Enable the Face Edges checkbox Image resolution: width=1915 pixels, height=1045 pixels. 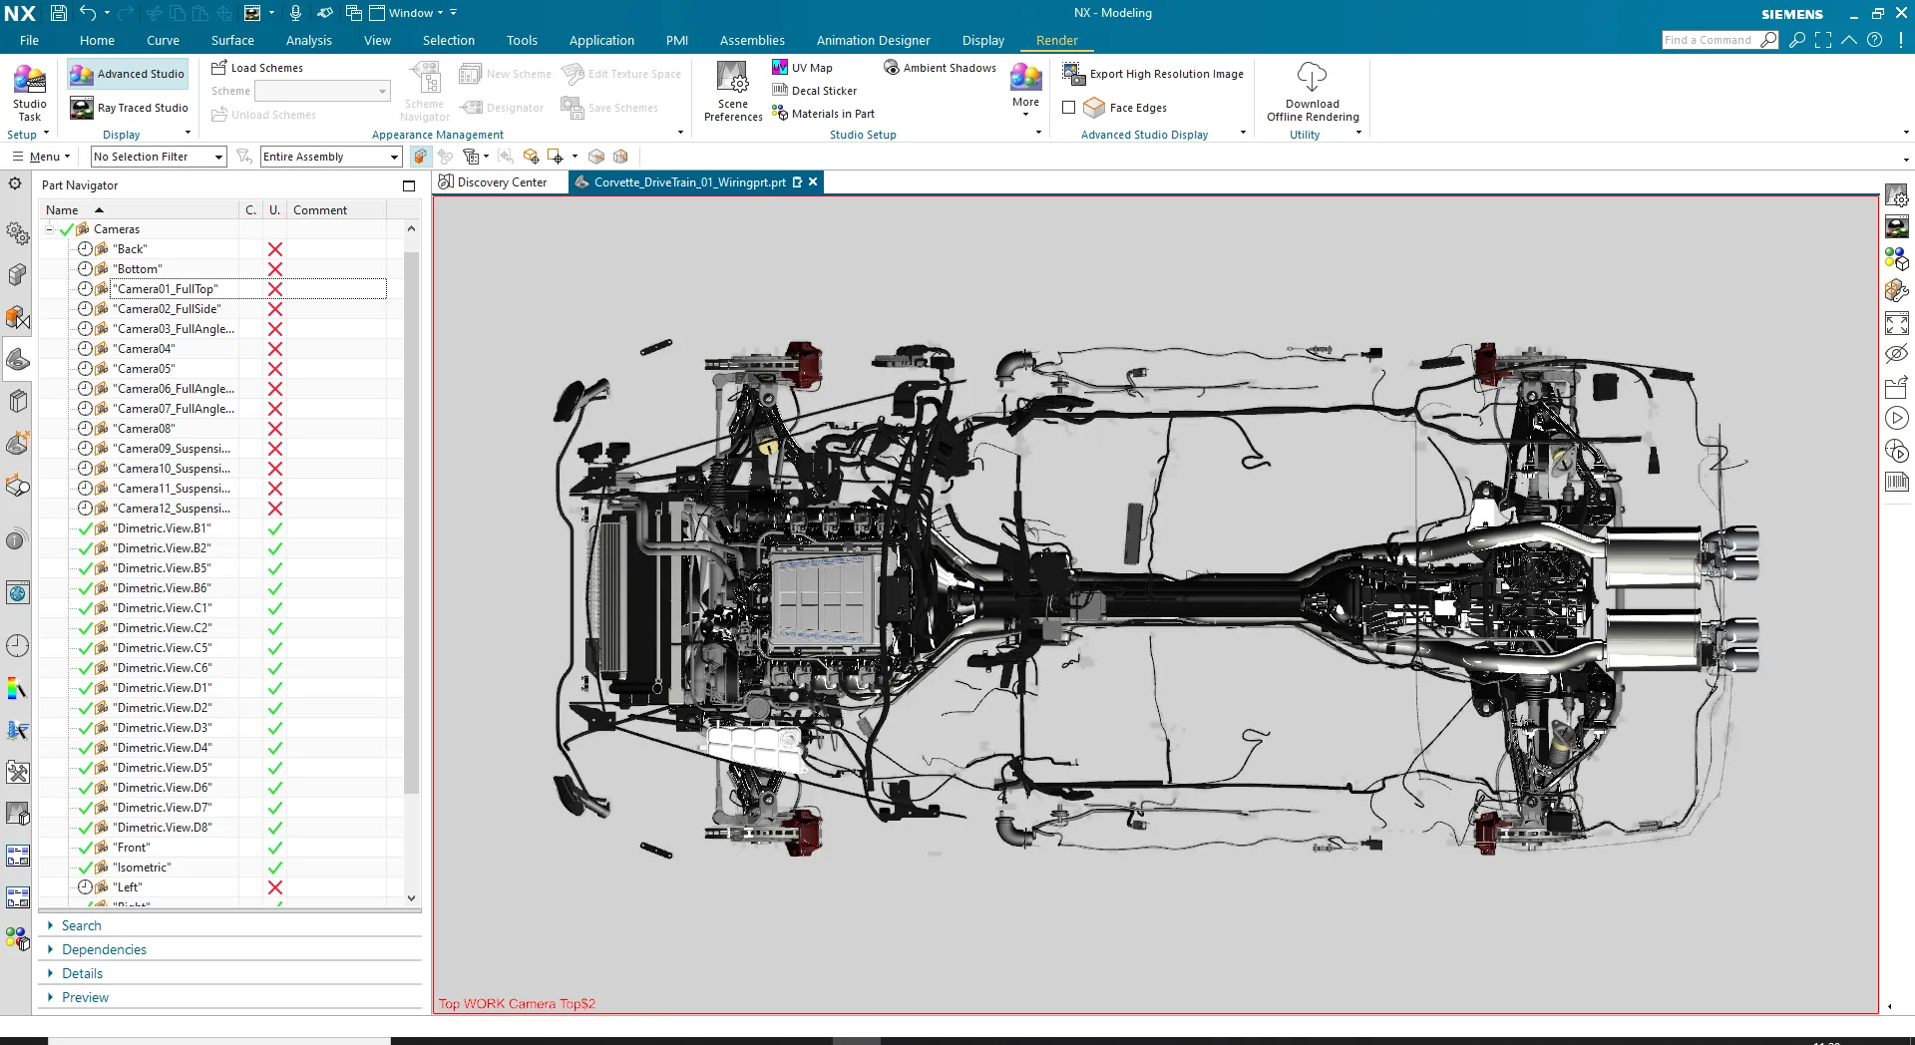coord(1069,108)
